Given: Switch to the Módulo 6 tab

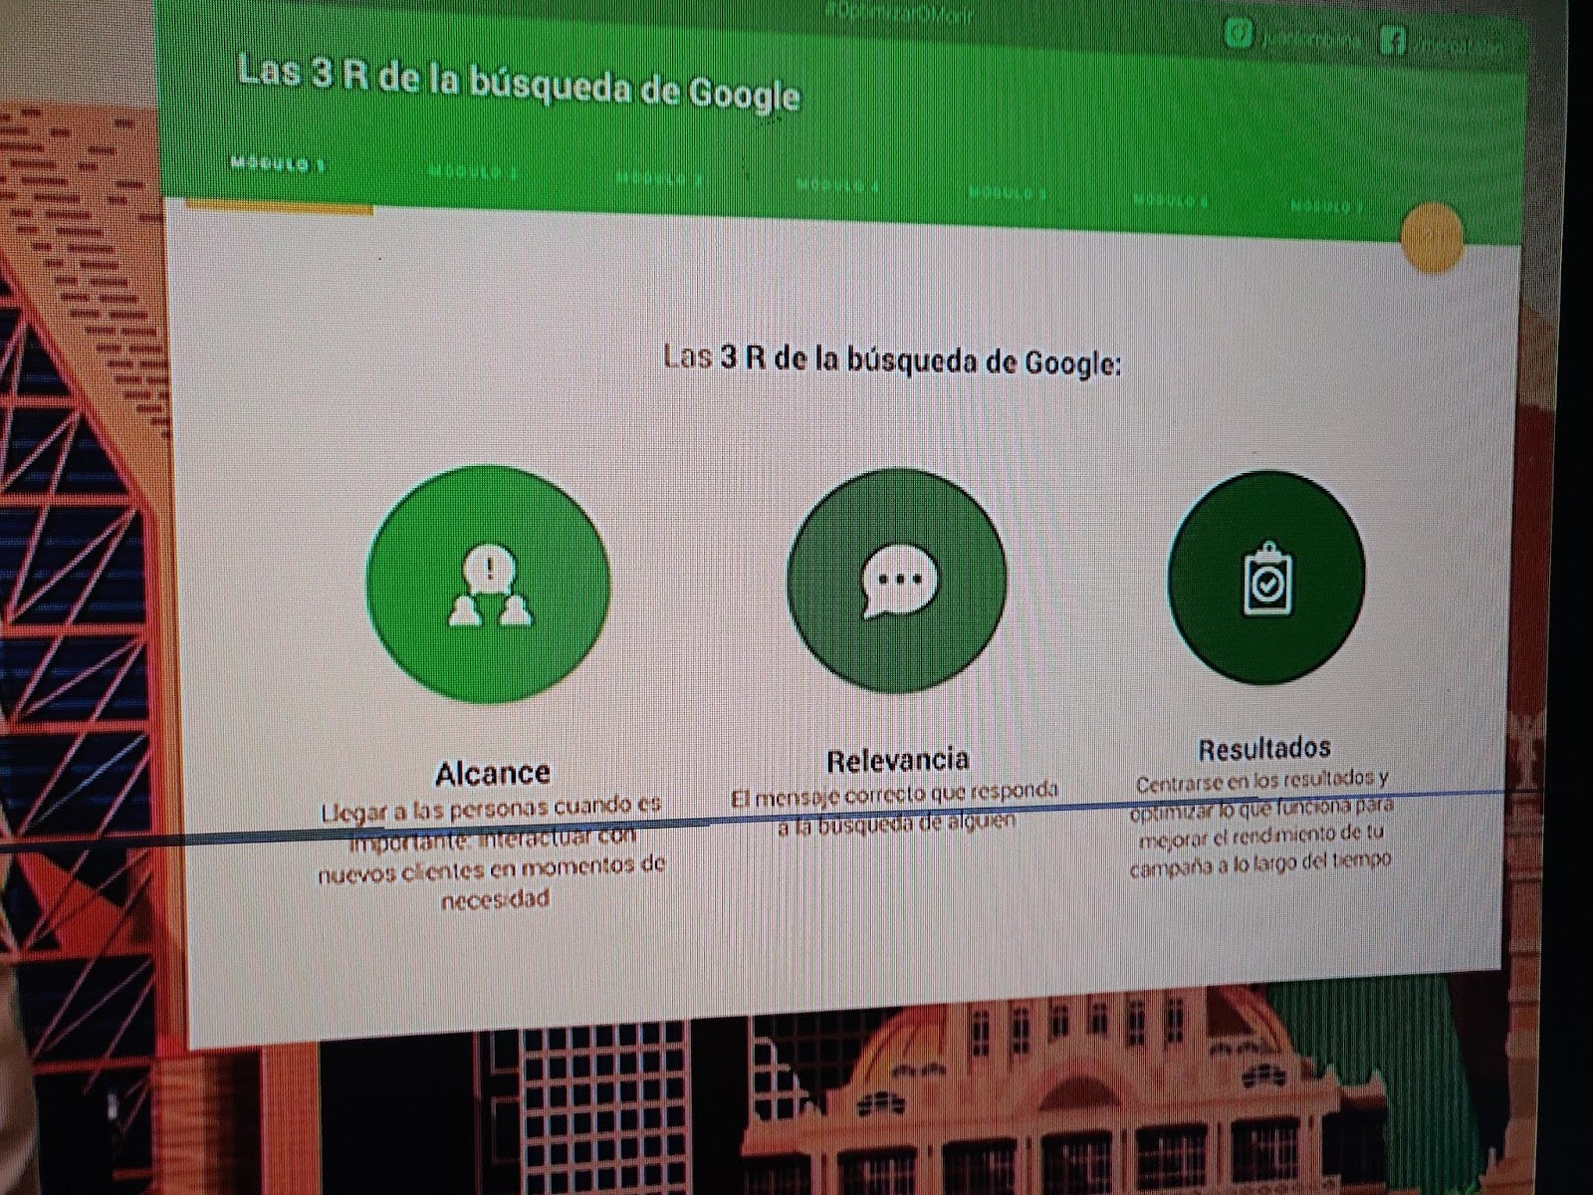Looking at the screenshot, I should click(1171, 199).
